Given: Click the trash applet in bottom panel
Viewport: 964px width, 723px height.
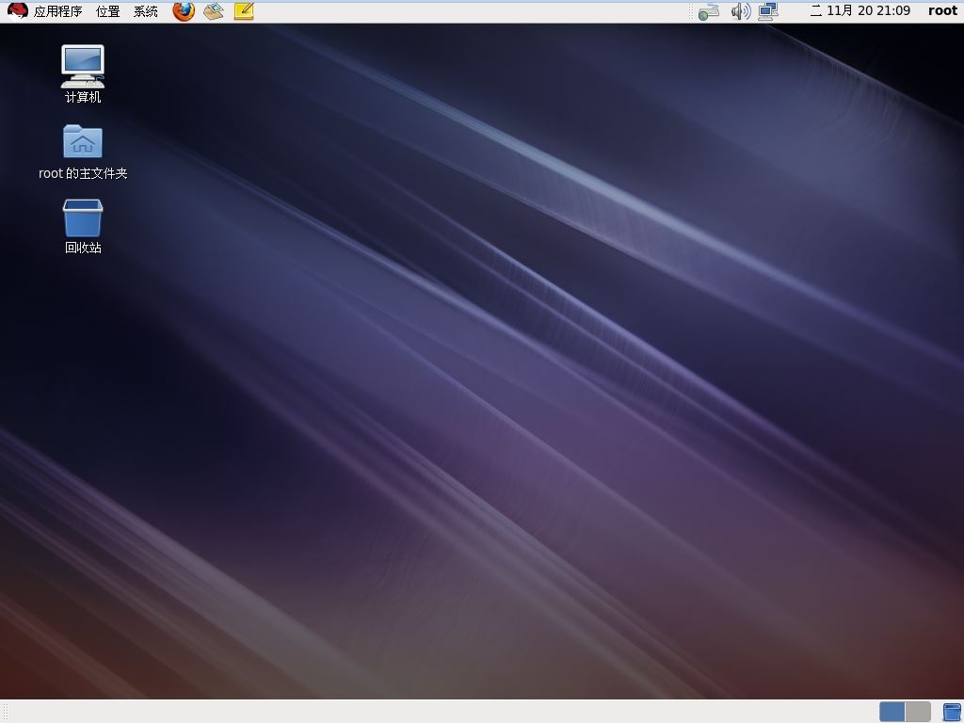Looking at the screenshot, I should [952, 712].
